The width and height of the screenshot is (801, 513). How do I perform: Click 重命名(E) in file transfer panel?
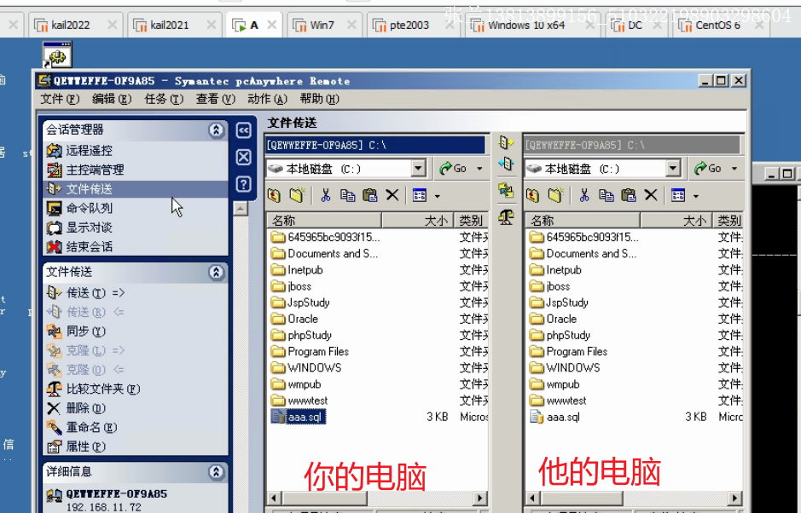[x=82, y=427]
